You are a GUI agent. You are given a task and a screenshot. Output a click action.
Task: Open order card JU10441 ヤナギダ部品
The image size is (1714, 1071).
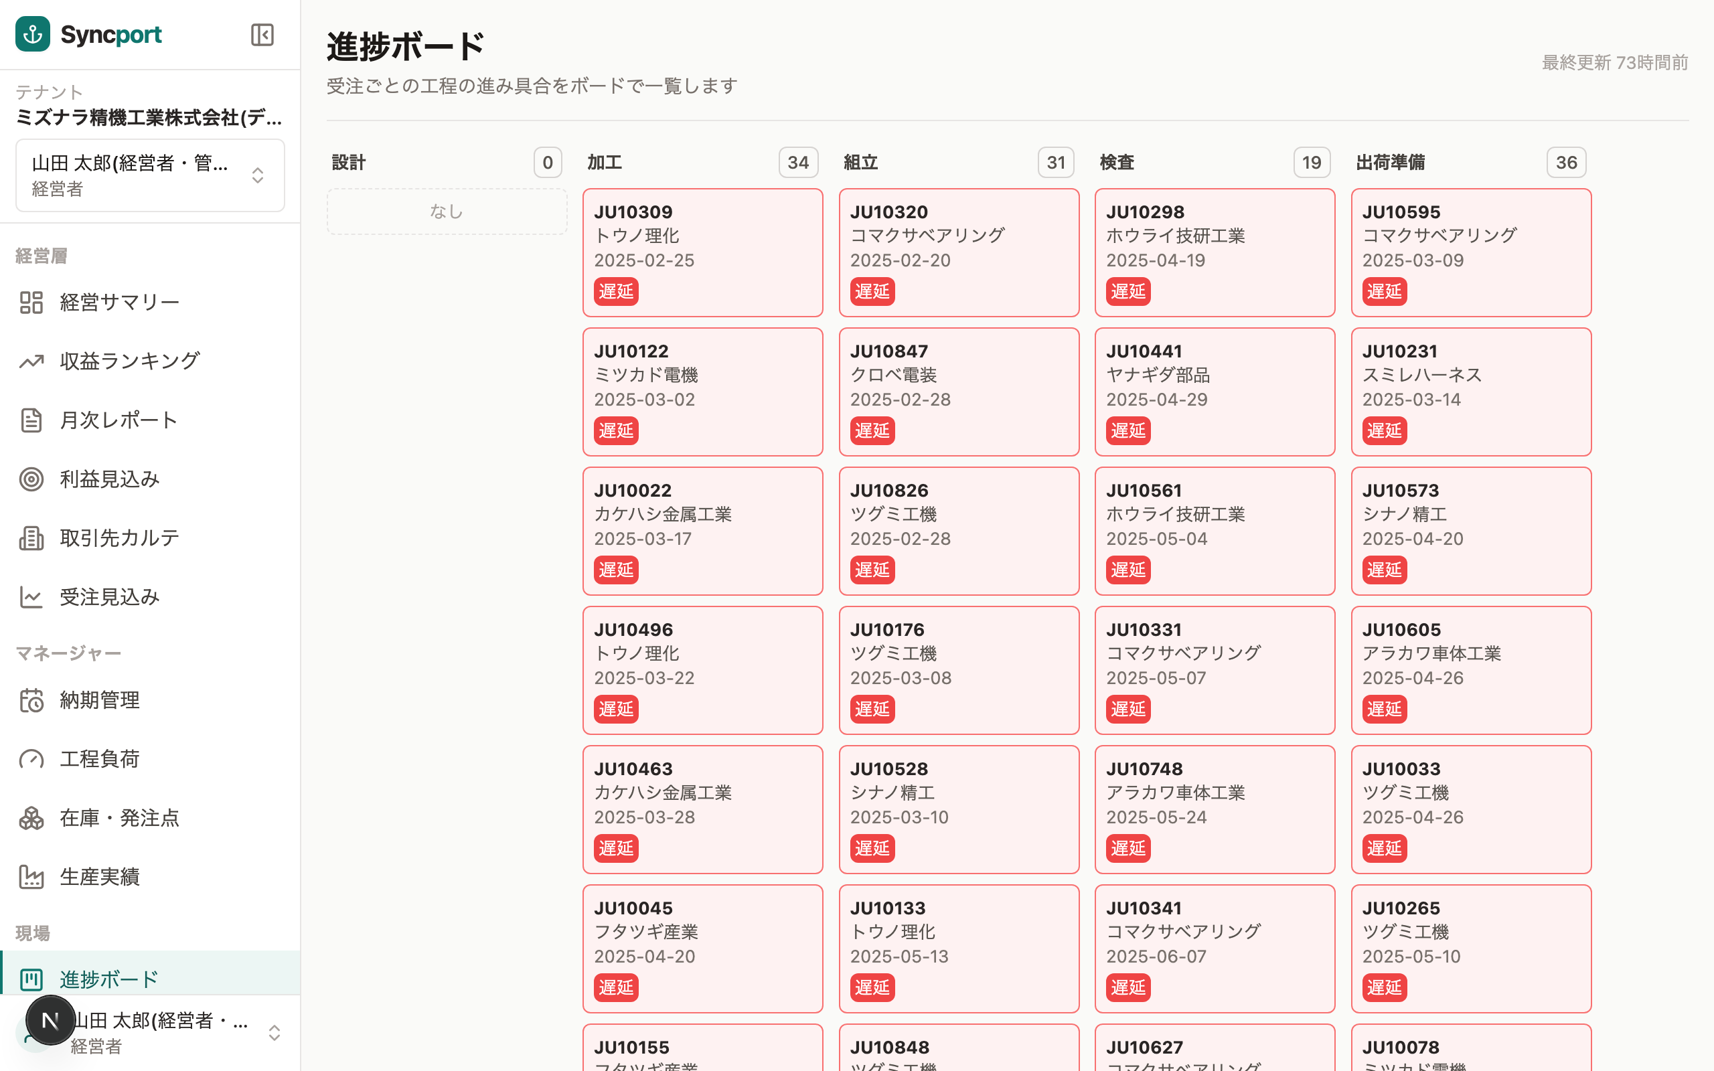point(1215,392)
